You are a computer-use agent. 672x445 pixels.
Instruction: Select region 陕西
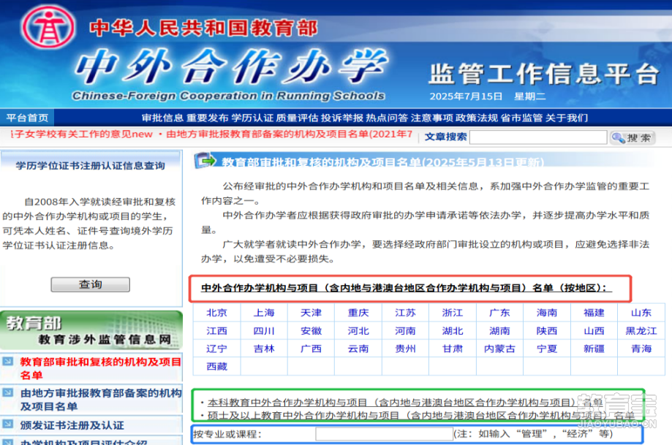pos(547,331)
